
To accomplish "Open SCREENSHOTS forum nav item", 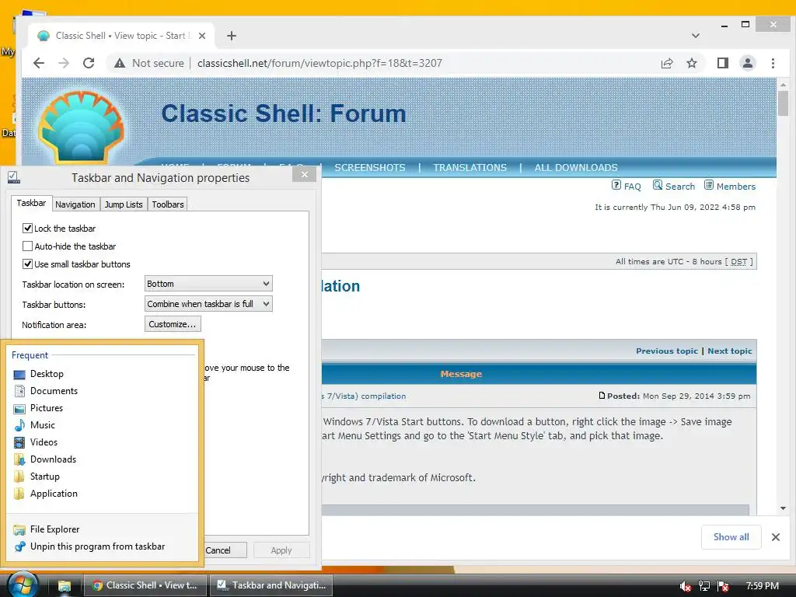I will click(369, 168).
